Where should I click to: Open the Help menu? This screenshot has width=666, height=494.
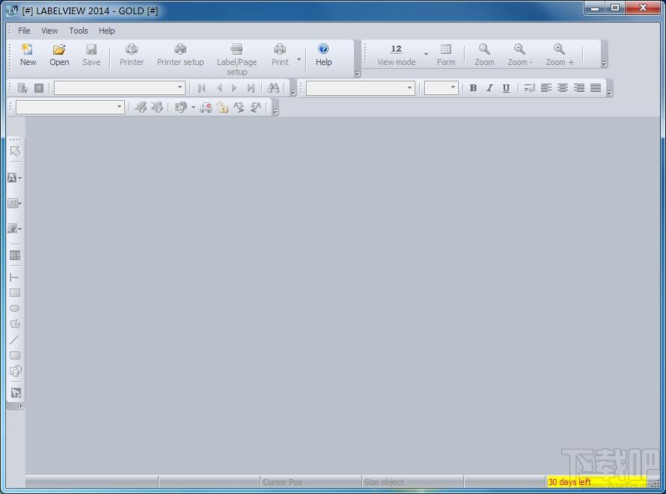point(106,31)
